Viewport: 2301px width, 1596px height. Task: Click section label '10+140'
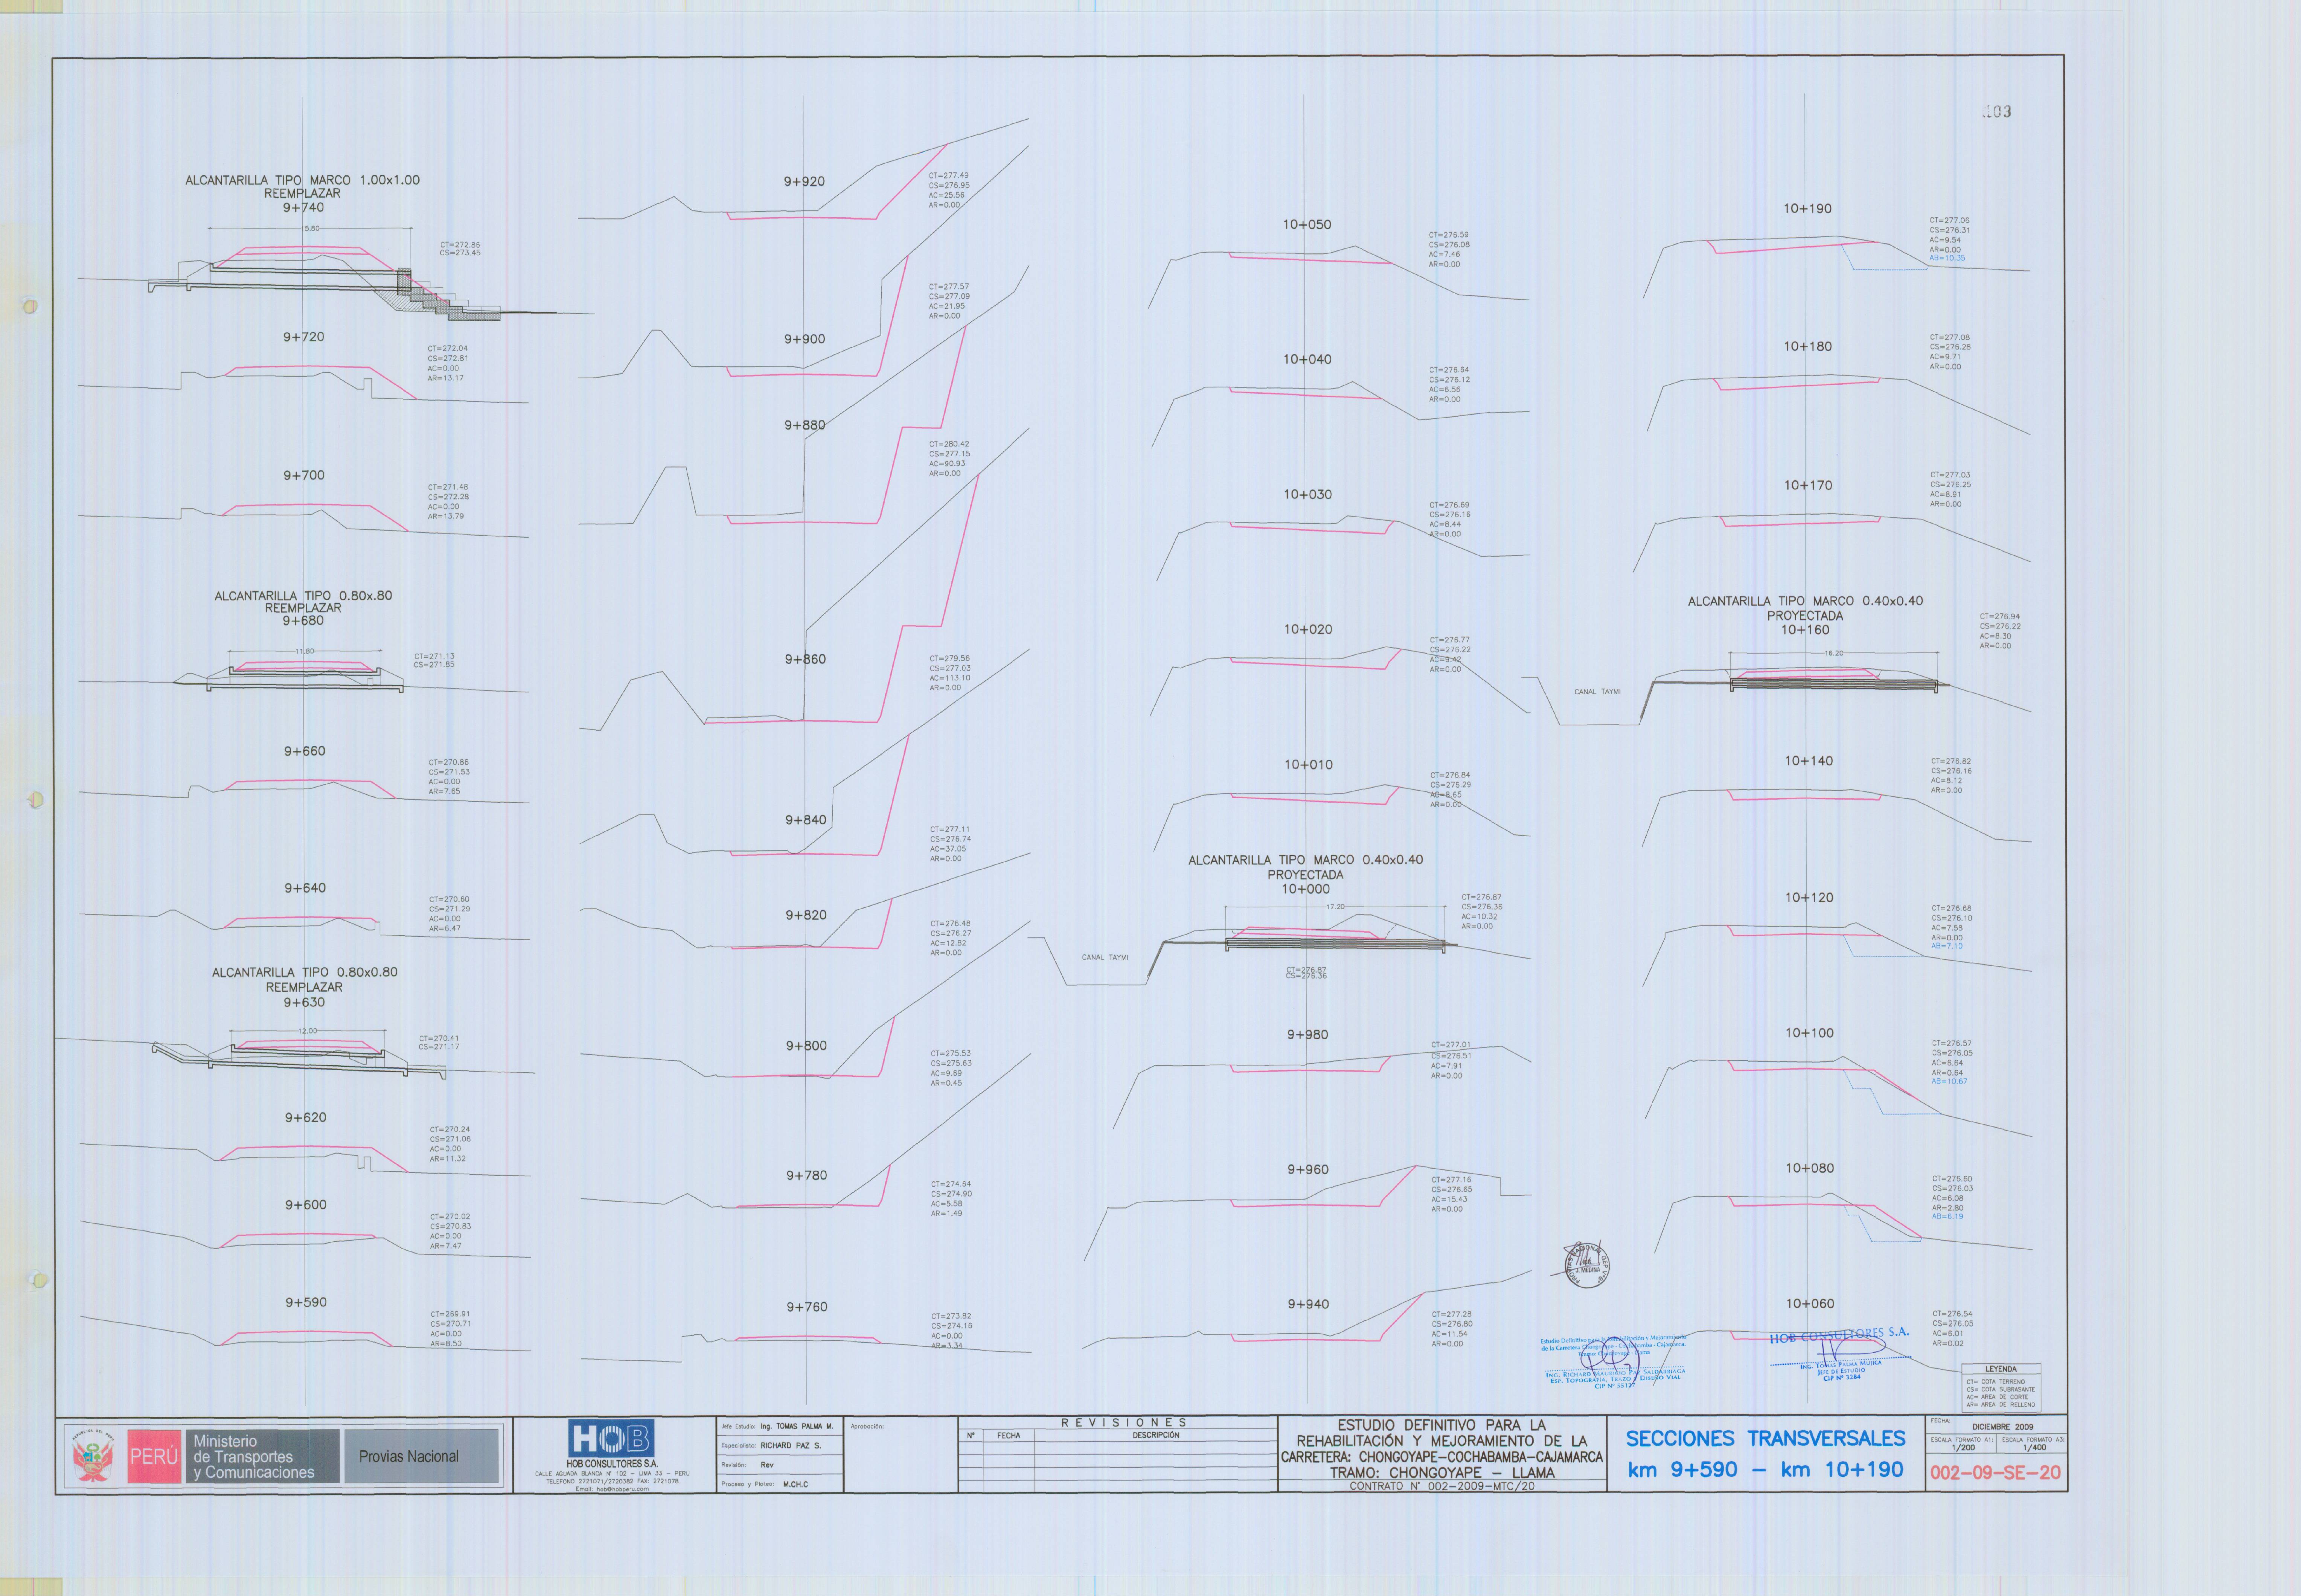coord(1809,761)
